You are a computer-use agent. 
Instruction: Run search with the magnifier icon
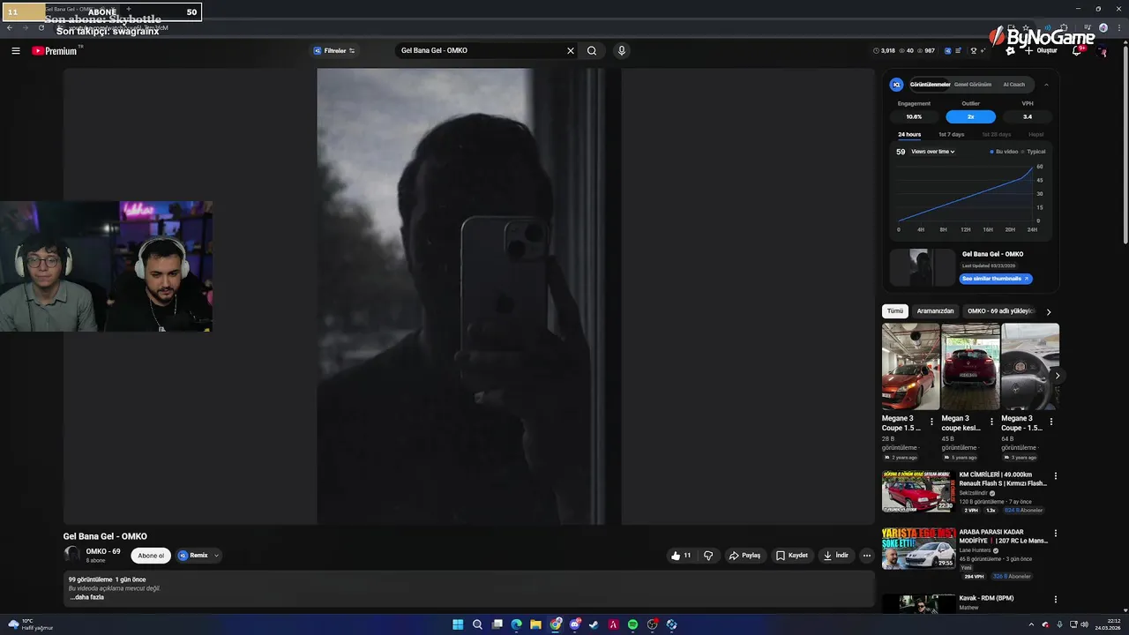(x=592, y=50)
